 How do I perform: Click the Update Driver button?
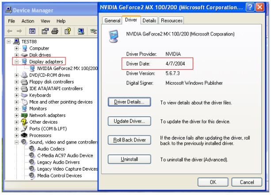[x=129, y=121]
